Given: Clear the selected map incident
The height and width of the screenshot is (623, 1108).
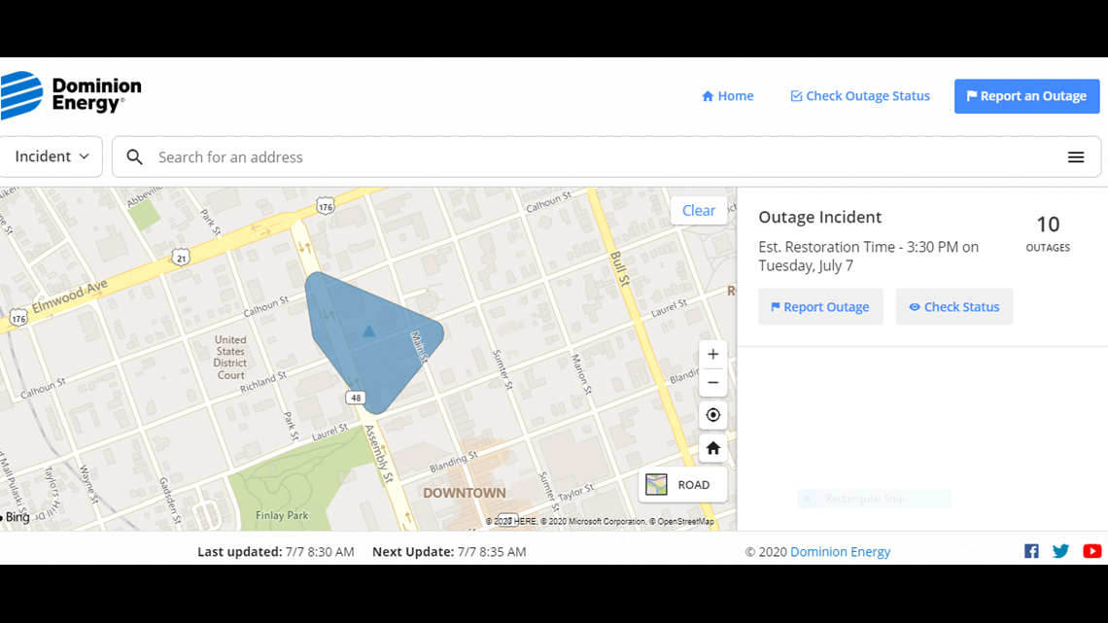Looking at the screenshot, I should pos(699,211).
